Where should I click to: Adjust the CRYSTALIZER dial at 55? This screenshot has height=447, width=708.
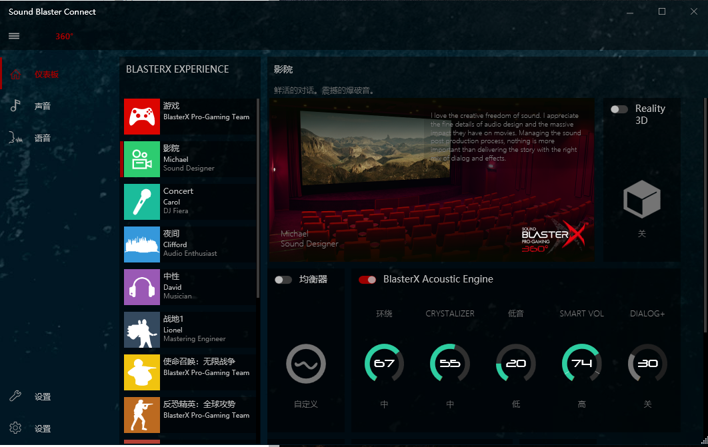click(450, 364)
